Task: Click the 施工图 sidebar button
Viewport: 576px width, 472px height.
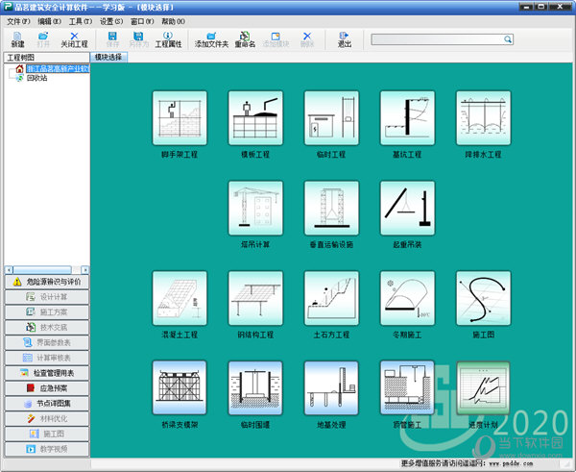Action: (47, 434)
